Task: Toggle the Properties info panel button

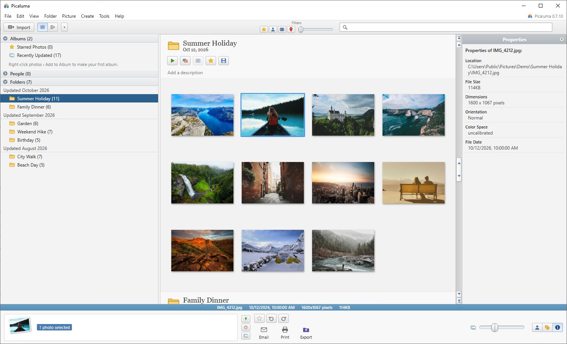Action: coord(558,327)
